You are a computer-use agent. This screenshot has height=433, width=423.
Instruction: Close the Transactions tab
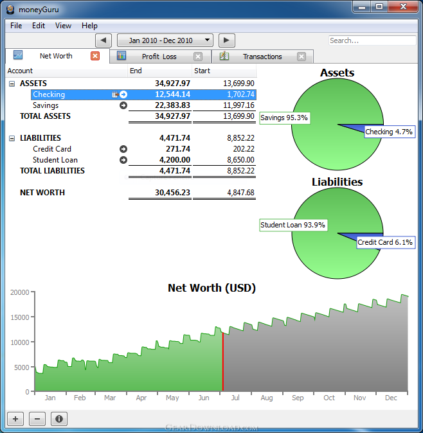[x=301, y=57]
